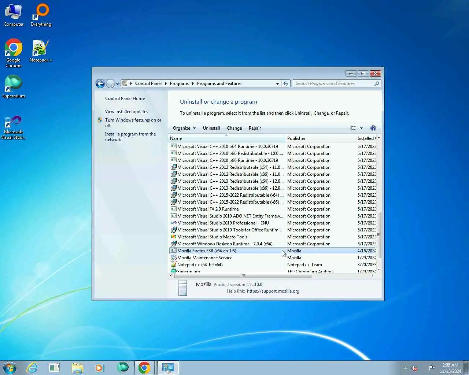469x375 pixels.
Task: Select Microsoft Visual Studio Macro Tools entry
Action: pos(273,237)
